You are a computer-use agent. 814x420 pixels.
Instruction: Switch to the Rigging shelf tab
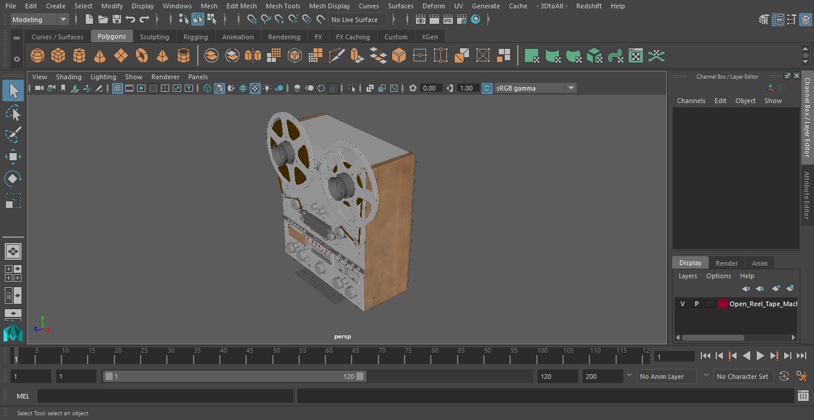point(195,37)
